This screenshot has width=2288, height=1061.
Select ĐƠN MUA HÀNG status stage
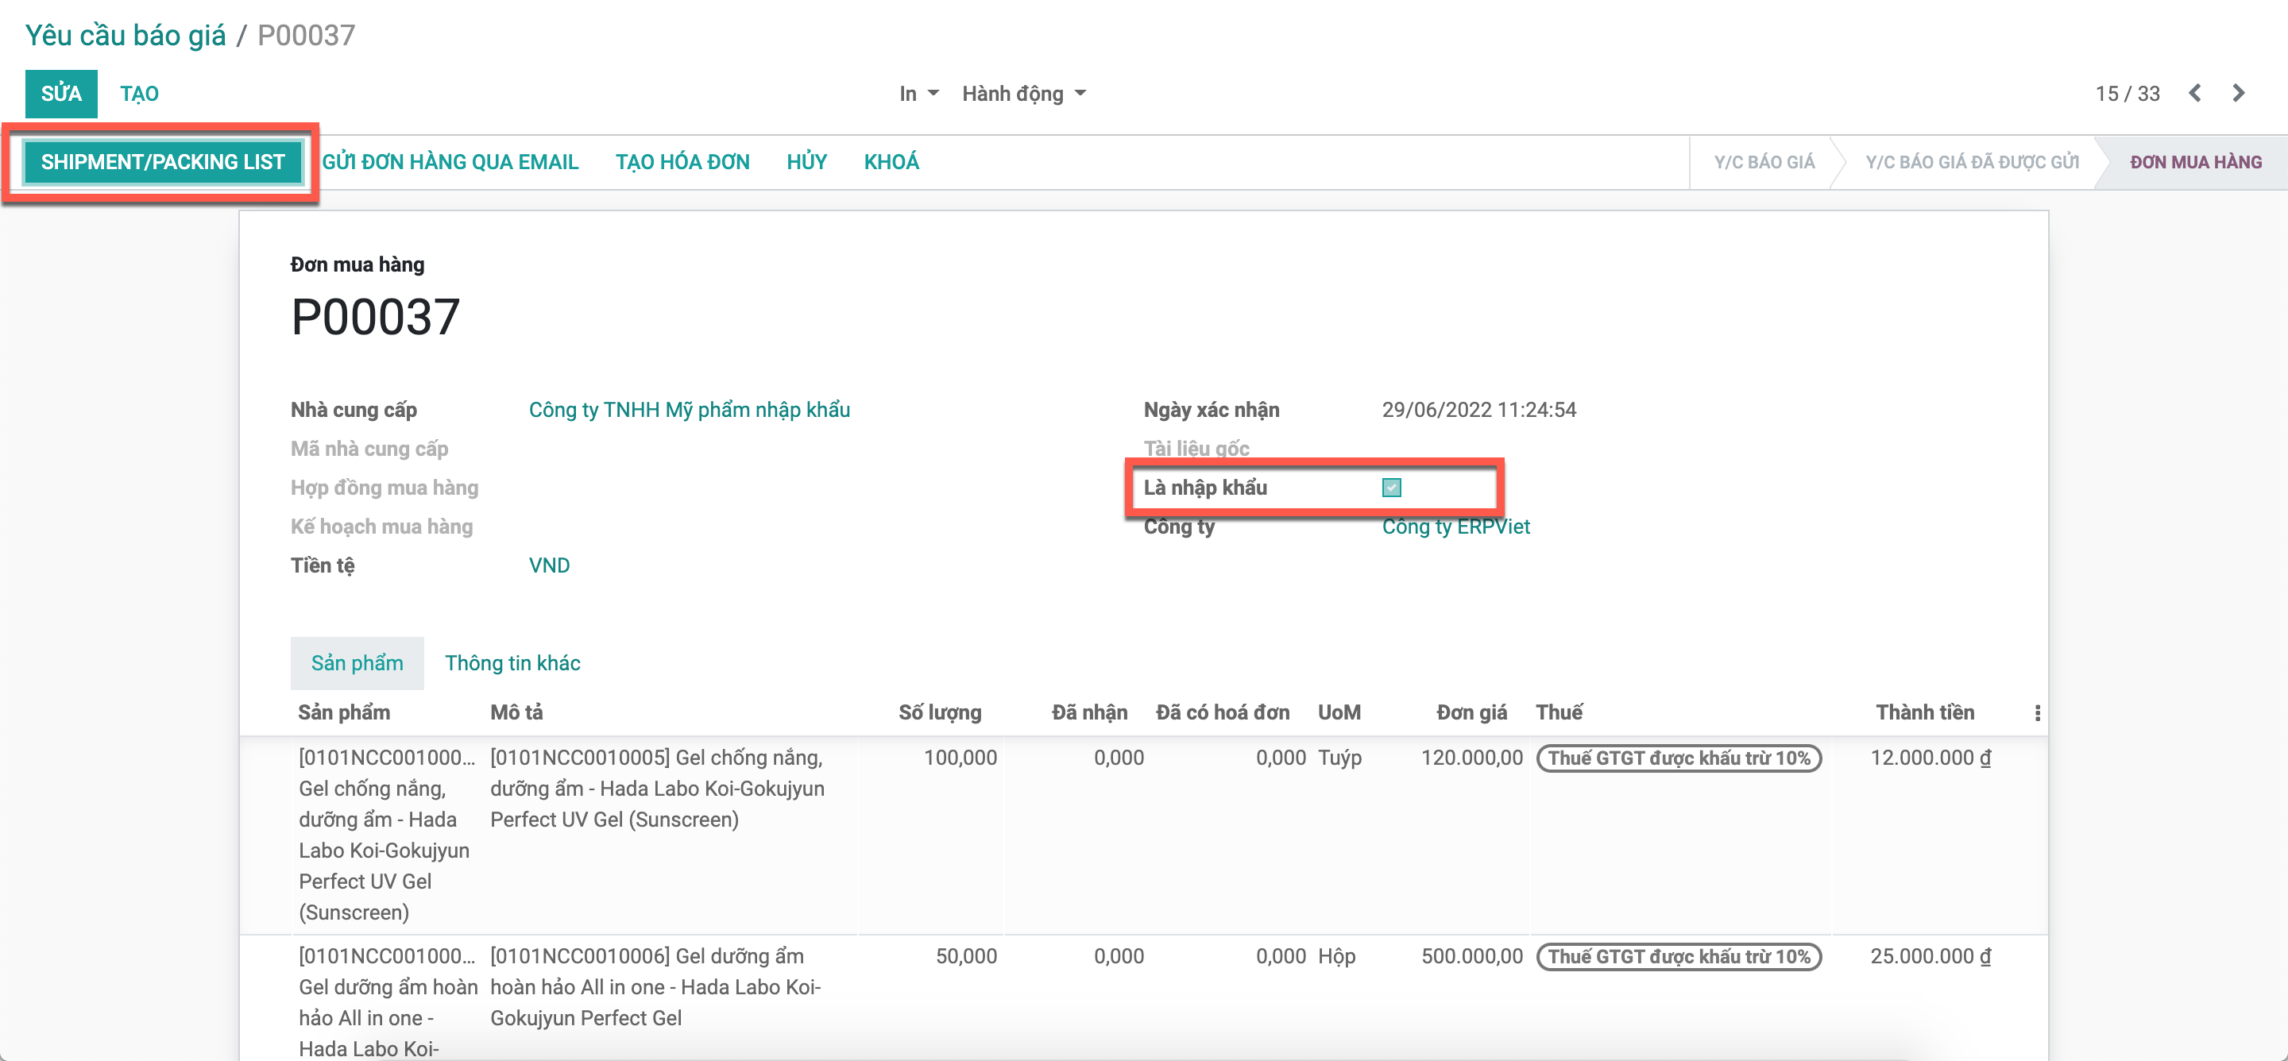(2195, 163)
